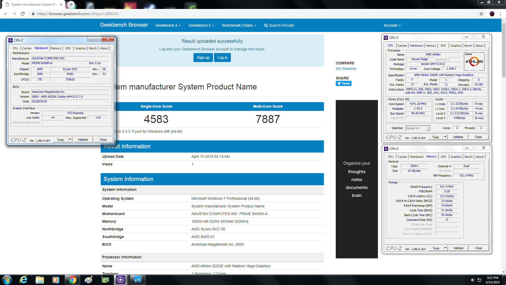This screenshot has height=285, width=506.
Task: Select multi-core score 7887
Action: [x=268, y=119]
